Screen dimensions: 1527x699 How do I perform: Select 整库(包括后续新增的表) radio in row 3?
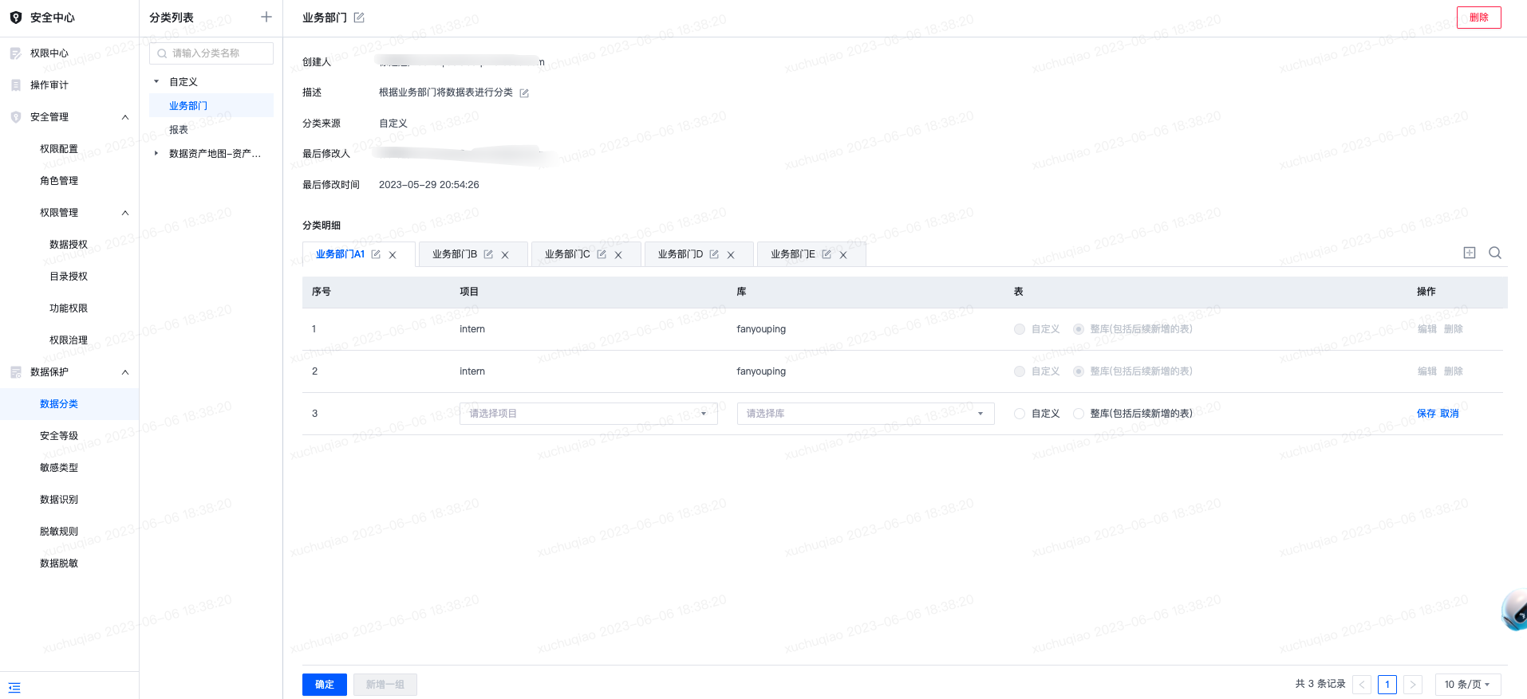[1079, 414]
